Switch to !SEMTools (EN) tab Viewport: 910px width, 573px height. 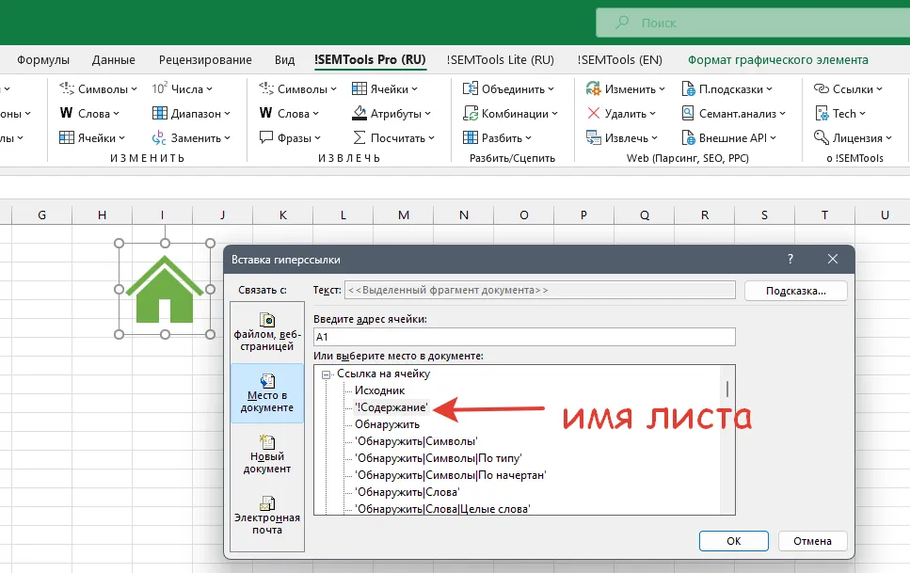620,60
